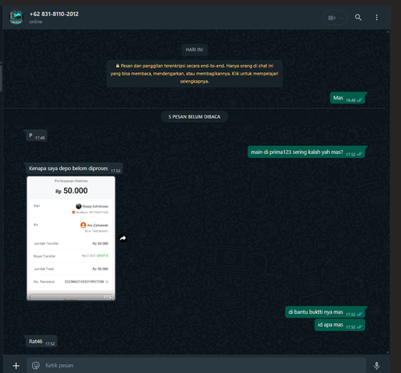Open contact info for +62 831-8110-2012
This screenshot has height=373, width=401.
[x=54, y=14]
